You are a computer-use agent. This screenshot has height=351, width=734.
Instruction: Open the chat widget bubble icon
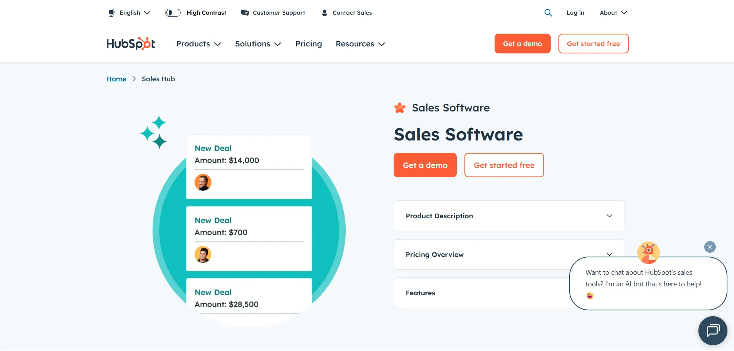713,330
